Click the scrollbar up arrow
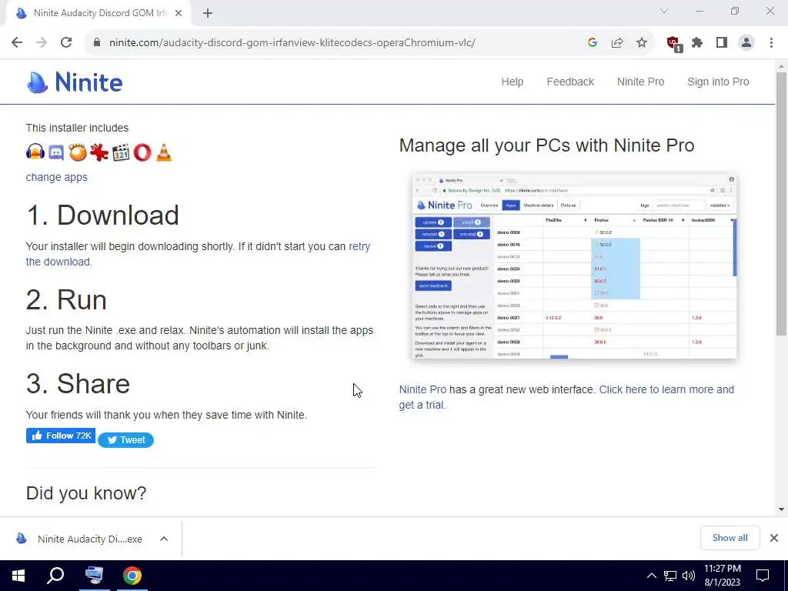 [x=782, y=66]
